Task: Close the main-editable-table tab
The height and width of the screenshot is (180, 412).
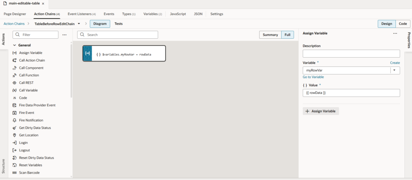Action: click(43, 3)
